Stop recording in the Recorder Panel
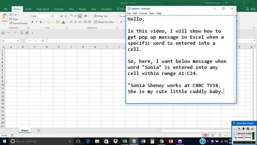This screenshot has width=257, height=145. click(x=243, y=128)
